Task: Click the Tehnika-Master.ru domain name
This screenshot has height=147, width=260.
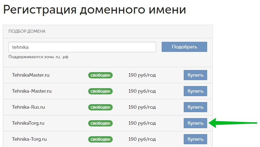Action: 32,91
